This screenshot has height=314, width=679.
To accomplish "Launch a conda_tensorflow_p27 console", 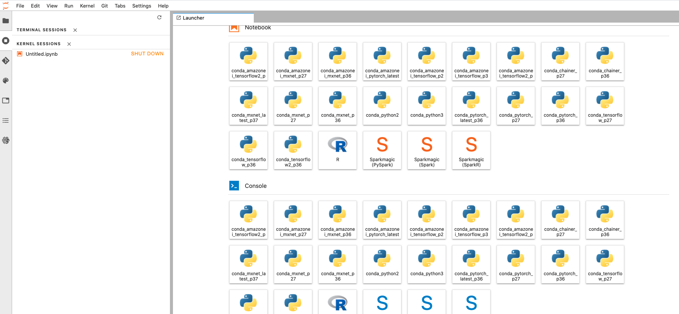I will pyautogui.click(x=605, y=264).
